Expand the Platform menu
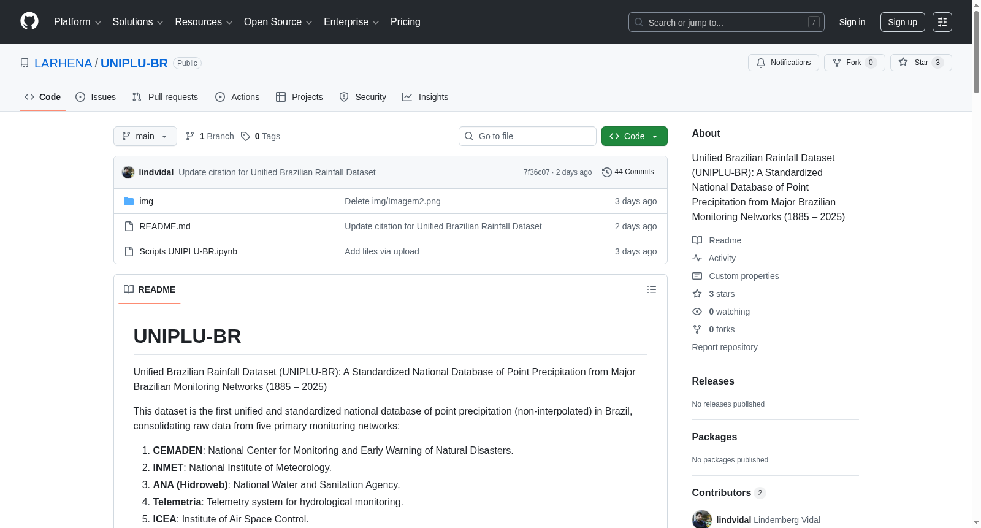This screenshot has height=528, width=981. pyautogui.click(x=78, y=22)
